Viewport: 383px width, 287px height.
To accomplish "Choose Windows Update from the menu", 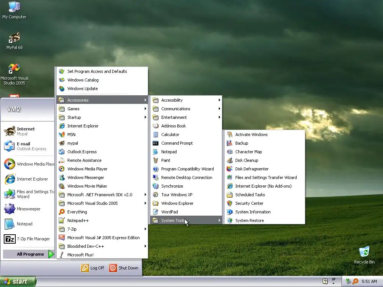I will (102, 89).
